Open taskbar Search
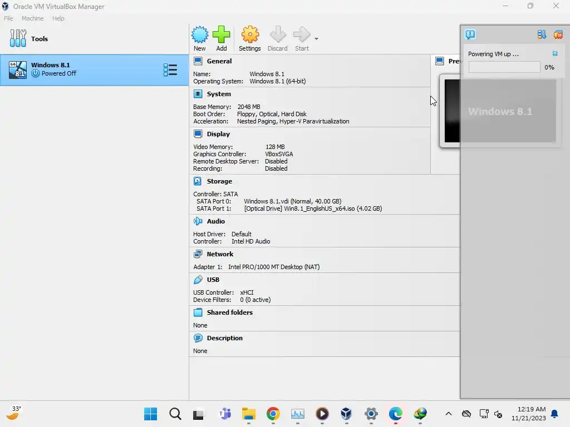The image size is (570, 427). click(x=175, y=414)
